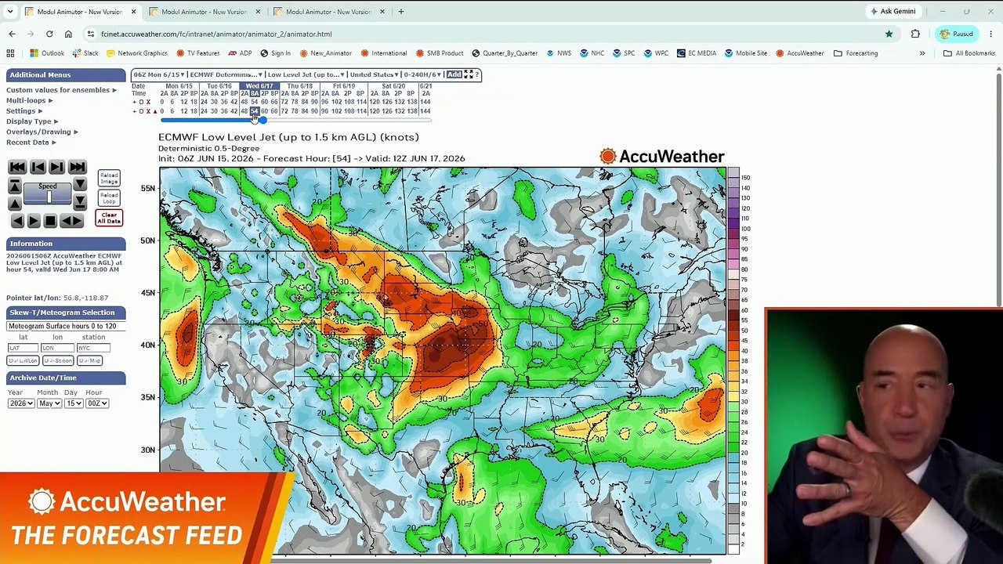Open the Network Graphics bookmark
The height and width of the screenshot is (564, 1003).
coord(136,53)
